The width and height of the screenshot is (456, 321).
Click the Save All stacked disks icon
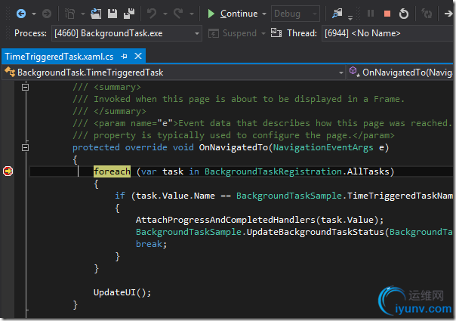(129, 14)
